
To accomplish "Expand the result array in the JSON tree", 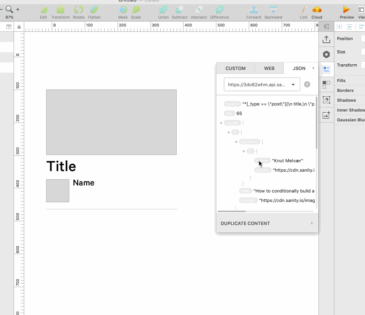I will [221, 123].
